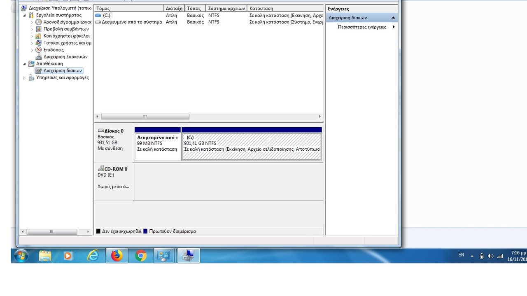Click the volume list horizontal scrollbar
Screen dimensions: 527x296
(145, 117)
